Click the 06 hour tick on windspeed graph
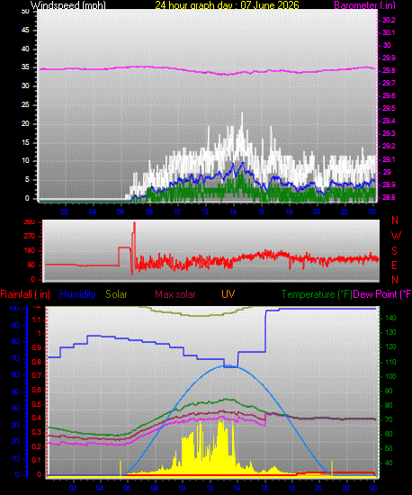 [x=121, y=211]
